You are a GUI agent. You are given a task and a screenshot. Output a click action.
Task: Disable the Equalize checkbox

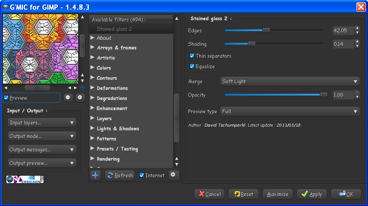(192, 66)
